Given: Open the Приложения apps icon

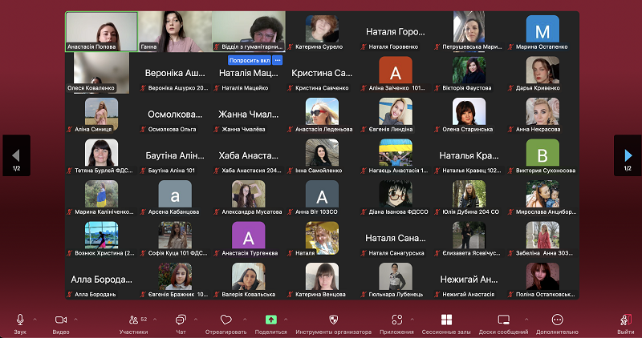Looking at the screenshot, I should [x=396, y=320].
